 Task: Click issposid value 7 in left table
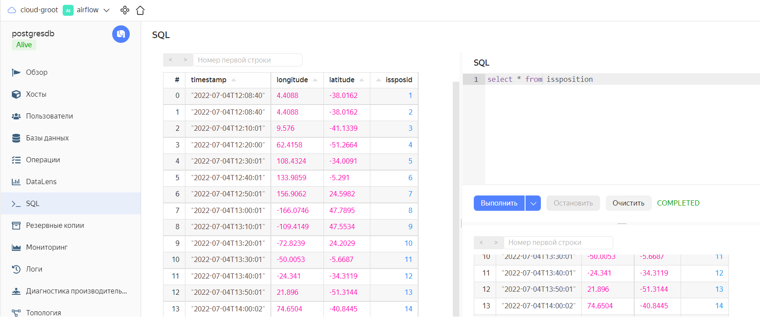pyautogui.click(x=410, y=194)
